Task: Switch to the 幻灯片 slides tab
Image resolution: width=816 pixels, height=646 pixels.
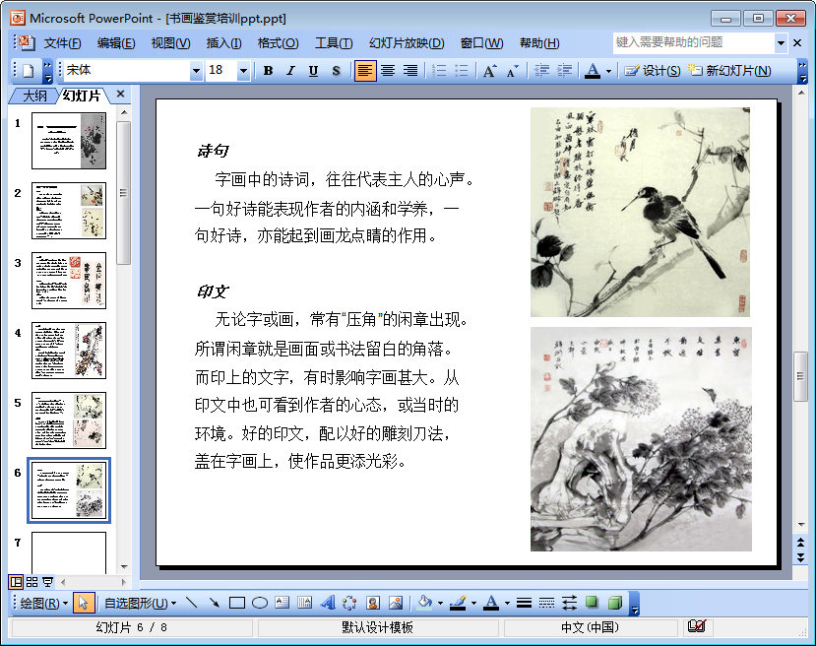Action: (x=81, y=96)
